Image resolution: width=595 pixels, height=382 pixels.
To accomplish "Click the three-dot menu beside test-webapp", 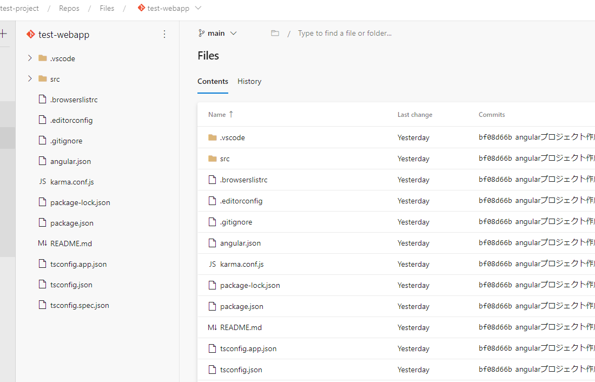I will 165,35.
